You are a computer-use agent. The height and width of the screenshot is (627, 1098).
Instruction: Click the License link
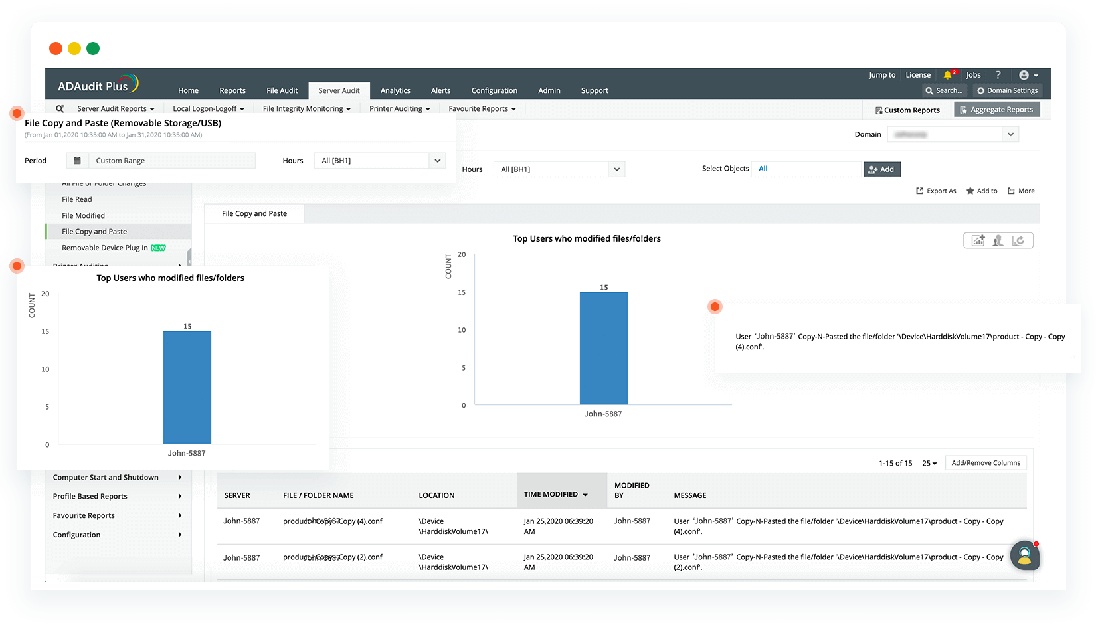tap(918, 75)
